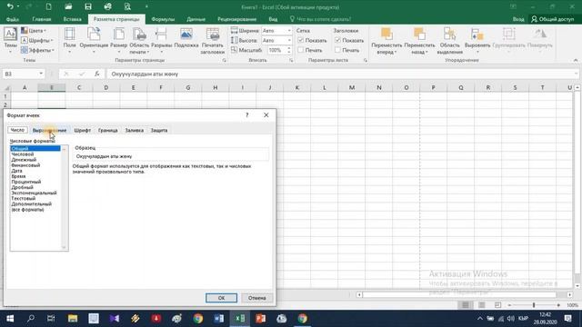
Task: Click the Undo arrow in quick access toolbar
Action: (10, 6)
